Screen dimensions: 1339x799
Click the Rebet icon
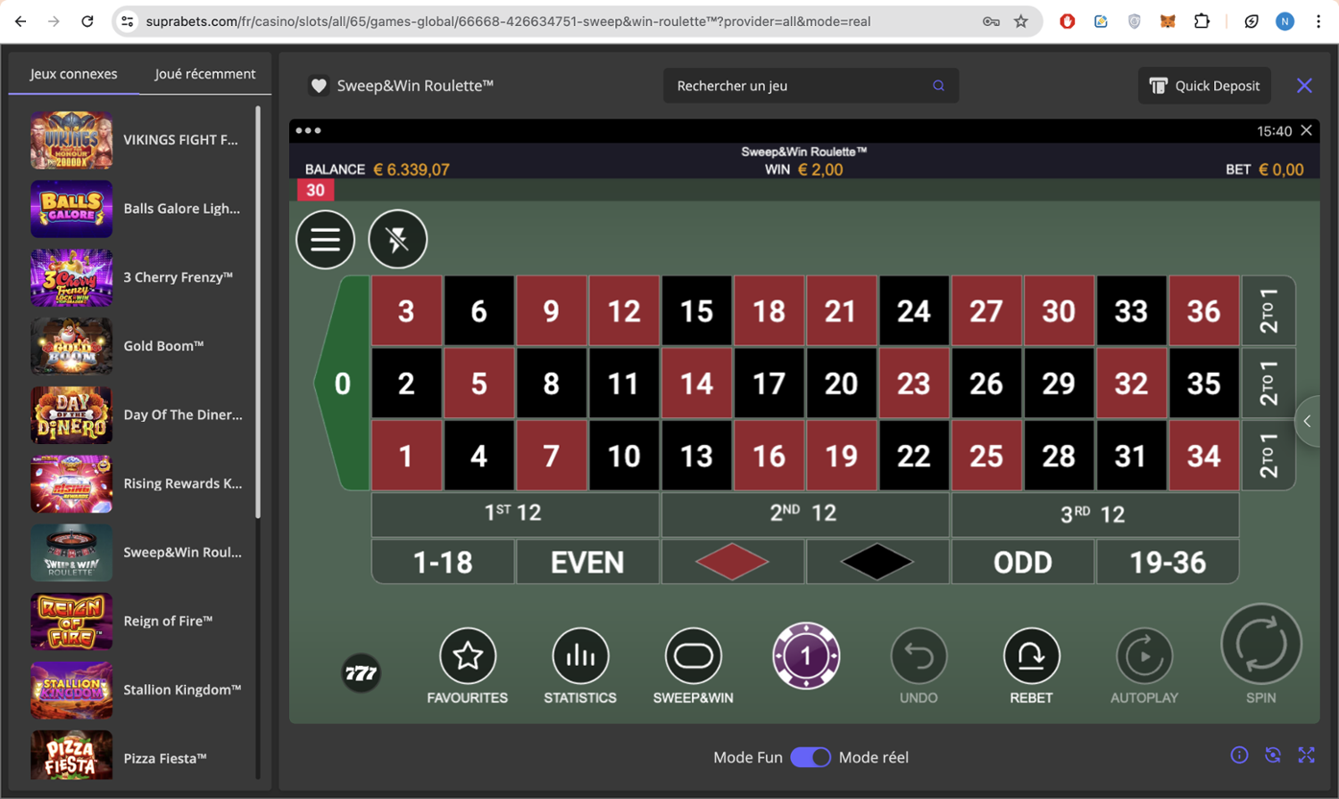(1031, 656)
